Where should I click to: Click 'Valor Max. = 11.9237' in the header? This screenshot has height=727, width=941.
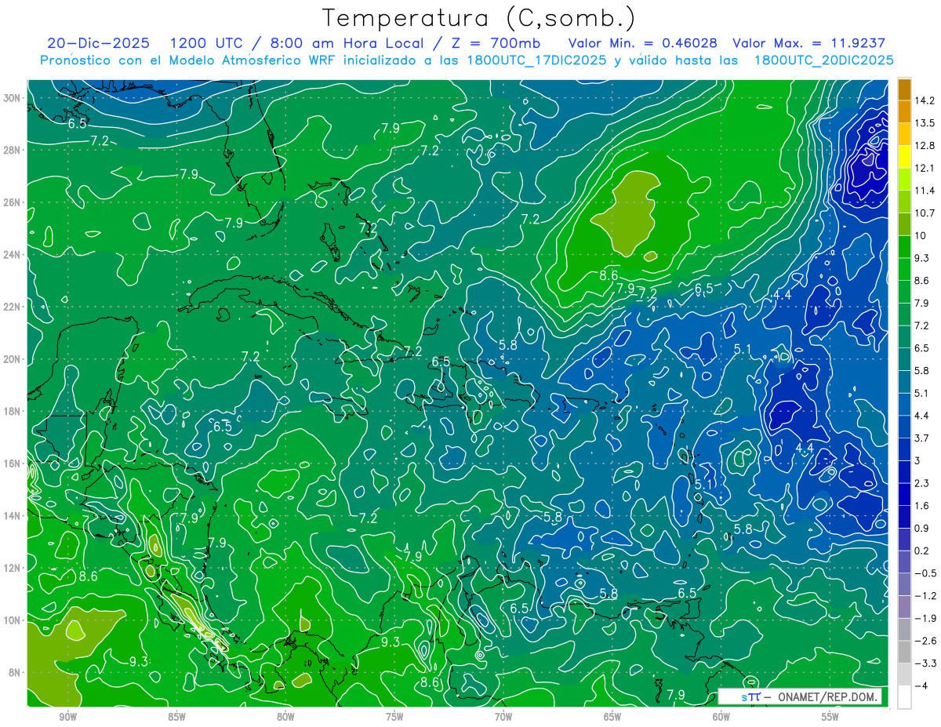coord(808,43)
